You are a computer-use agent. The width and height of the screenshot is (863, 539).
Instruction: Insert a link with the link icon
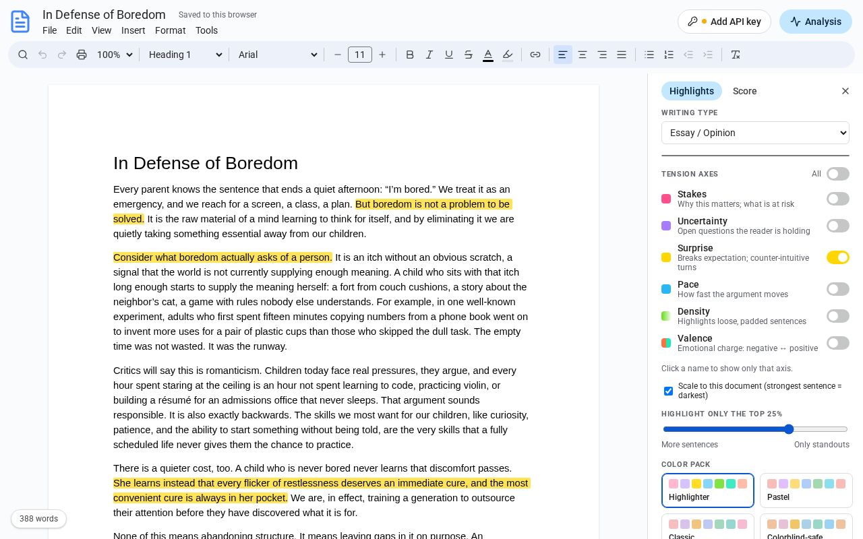point(535,55)
